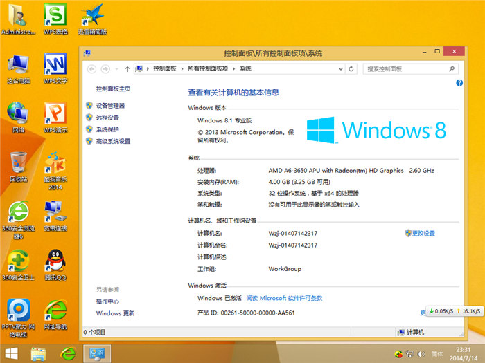Launch WPS文字 desktop shortcut

coord(55,68)
